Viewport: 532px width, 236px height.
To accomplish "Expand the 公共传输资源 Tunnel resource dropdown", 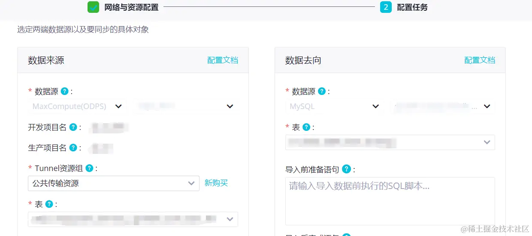I will coord(113,183).
